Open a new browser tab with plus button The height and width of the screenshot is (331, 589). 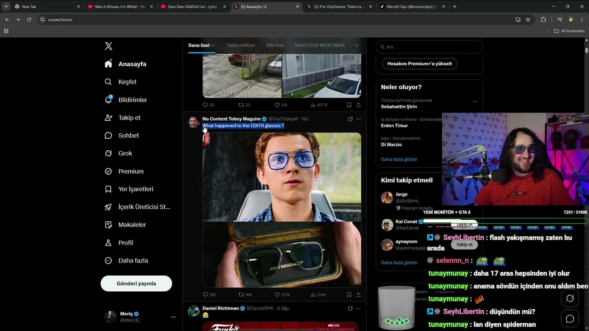coord(455,6)
